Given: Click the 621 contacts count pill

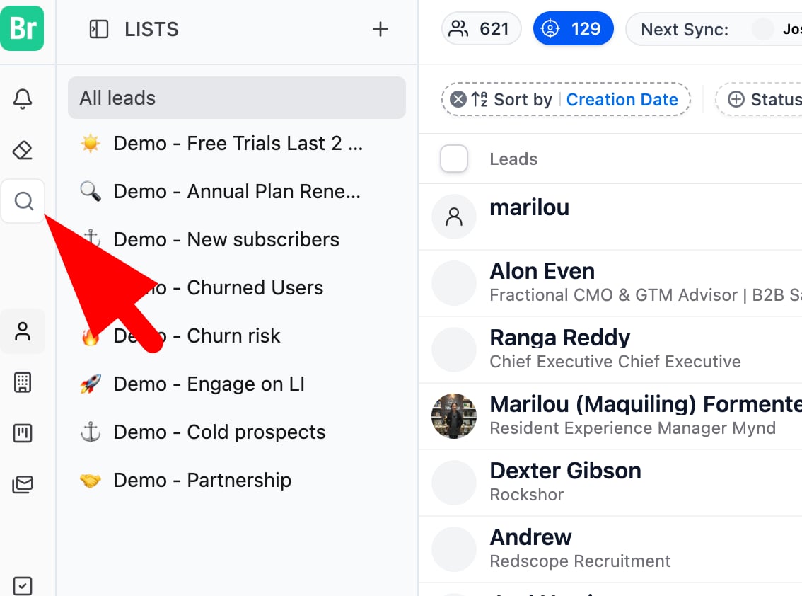Looking at the screenshot, I should tap(481, 29).
